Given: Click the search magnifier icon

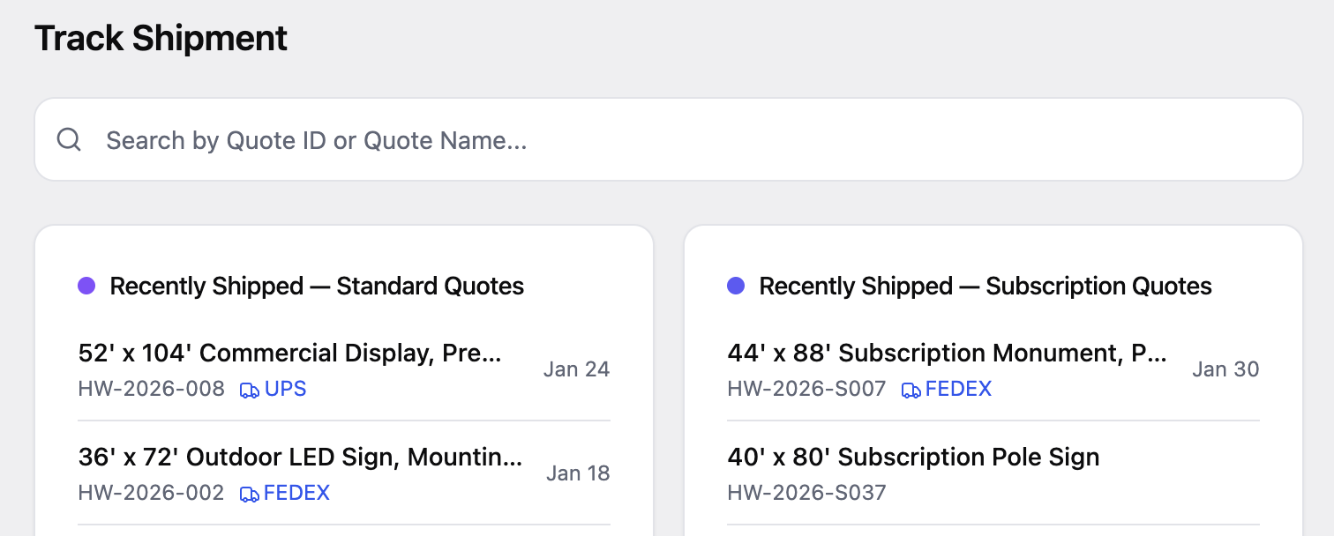Looking at the screenshot, I should click(69, 139).
